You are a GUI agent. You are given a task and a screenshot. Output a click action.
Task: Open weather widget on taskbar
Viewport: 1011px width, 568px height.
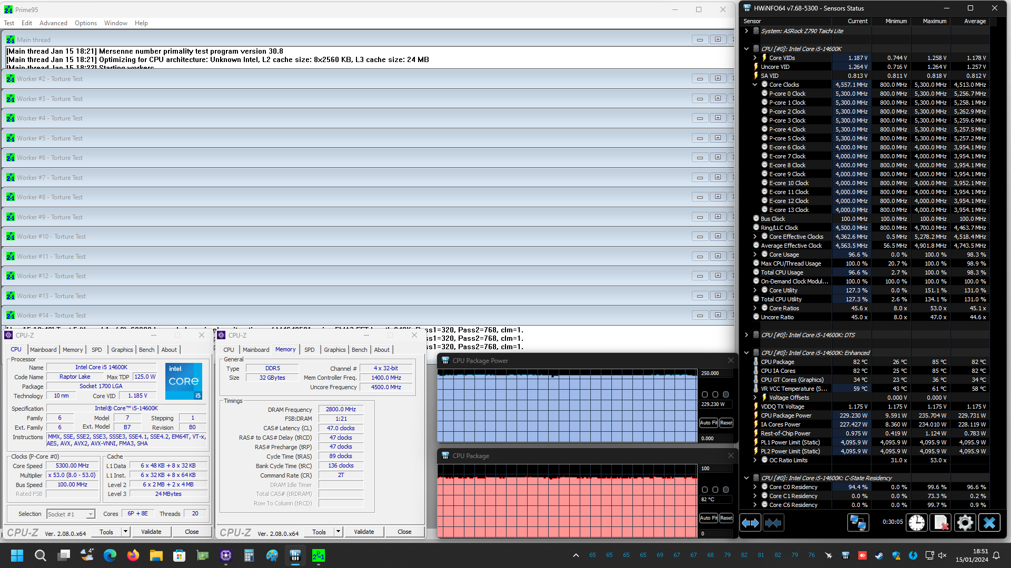(x=87, y=555)
